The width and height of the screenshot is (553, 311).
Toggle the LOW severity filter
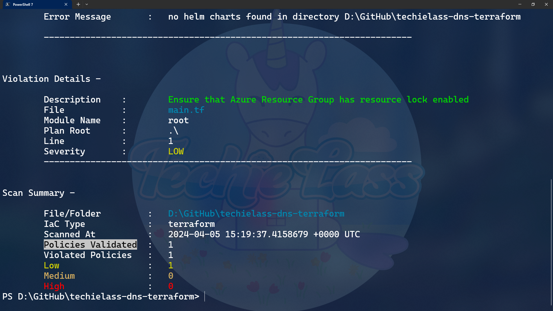(51, 265)
